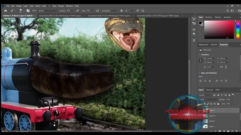The height and width of the screenshot is (135, 241).
Task: Switch to the Channels tab
Action: 209,90
